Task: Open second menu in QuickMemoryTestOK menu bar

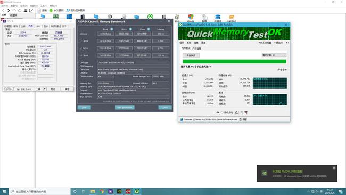Action: [x=189, y=43]
